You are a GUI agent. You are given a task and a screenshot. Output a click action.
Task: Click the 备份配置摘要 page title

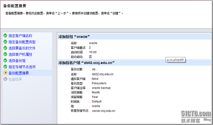click(x=15, y=6)
